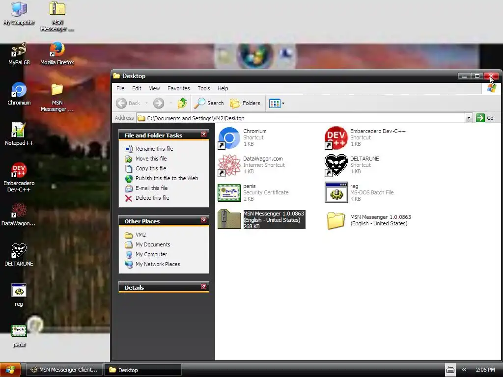Open the Tools menu
The height and width of the screenshot is (377, 503).
click(204, 88)
